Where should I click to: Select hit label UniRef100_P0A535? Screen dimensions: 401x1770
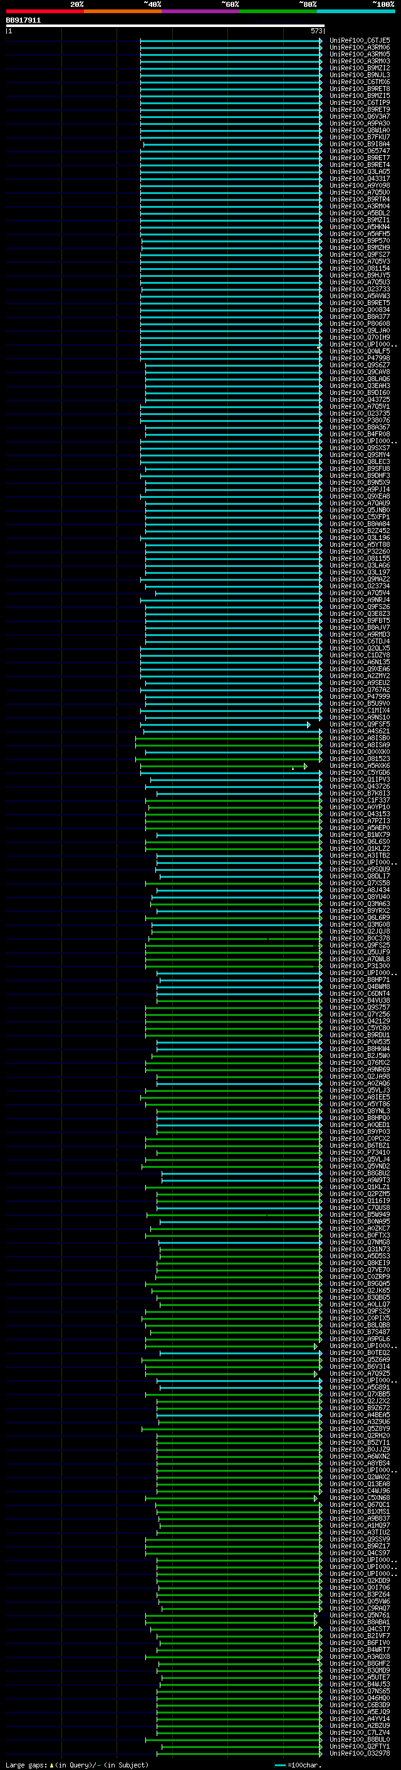(360, 1042)
